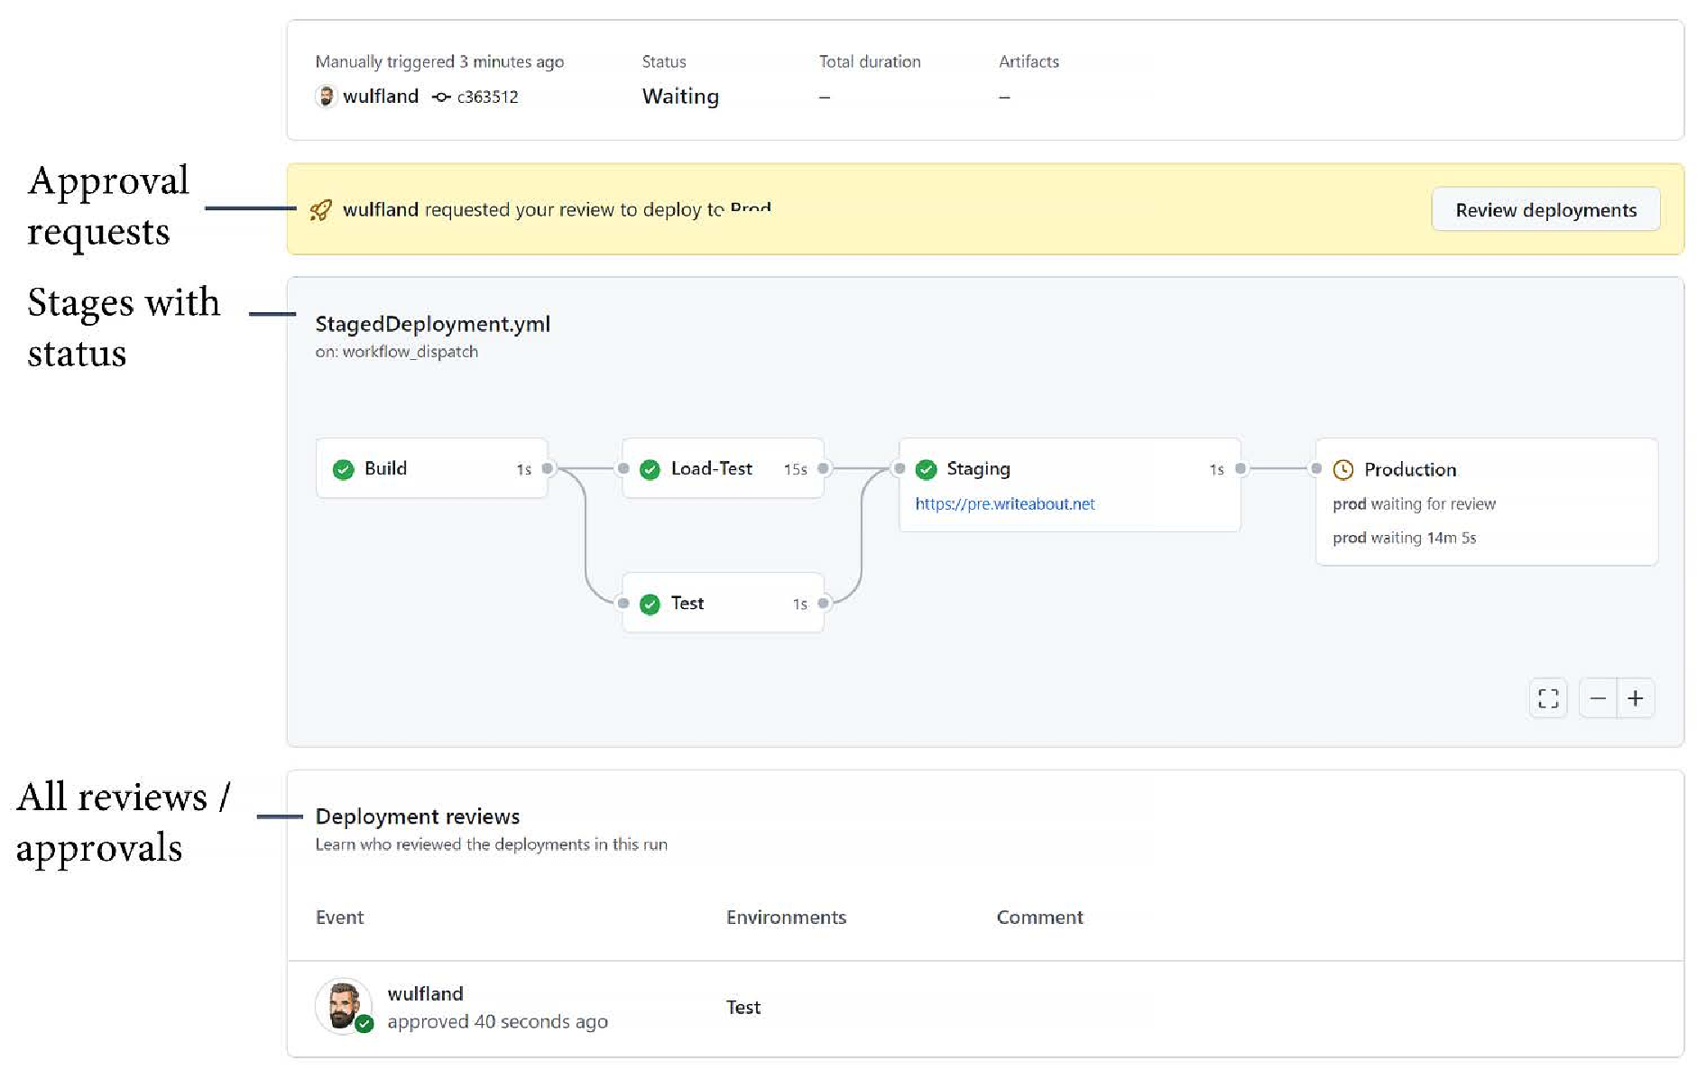Select the Load-Test job node

[723, 468]
